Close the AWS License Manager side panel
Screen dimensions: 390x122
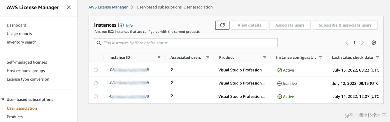(69, 7)
